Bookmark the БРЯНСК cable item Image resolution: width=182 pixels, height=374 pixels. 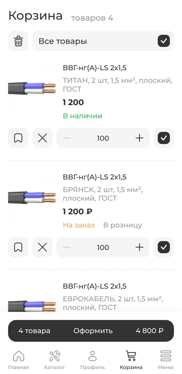18,247
